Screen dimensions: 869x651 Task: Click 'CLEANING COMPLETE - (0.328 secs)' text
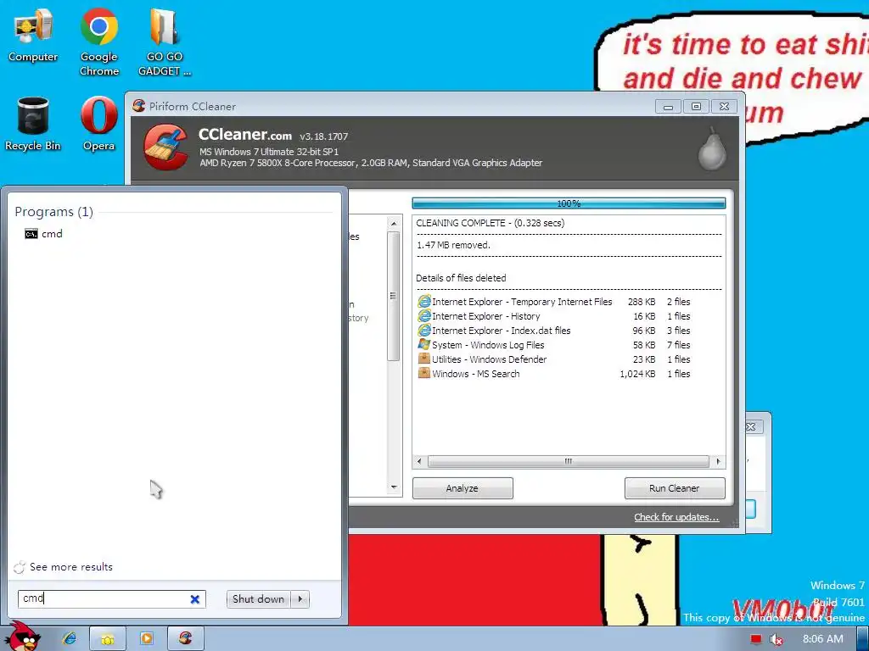point(490,223)
